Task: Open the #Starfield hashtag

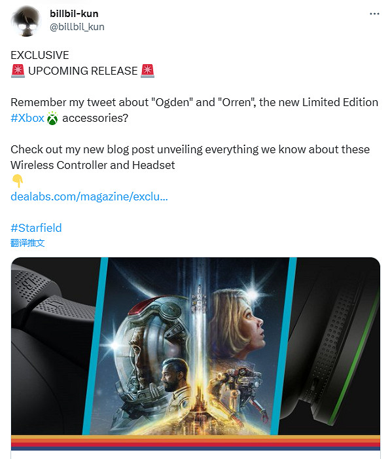Action: (36, 228)
